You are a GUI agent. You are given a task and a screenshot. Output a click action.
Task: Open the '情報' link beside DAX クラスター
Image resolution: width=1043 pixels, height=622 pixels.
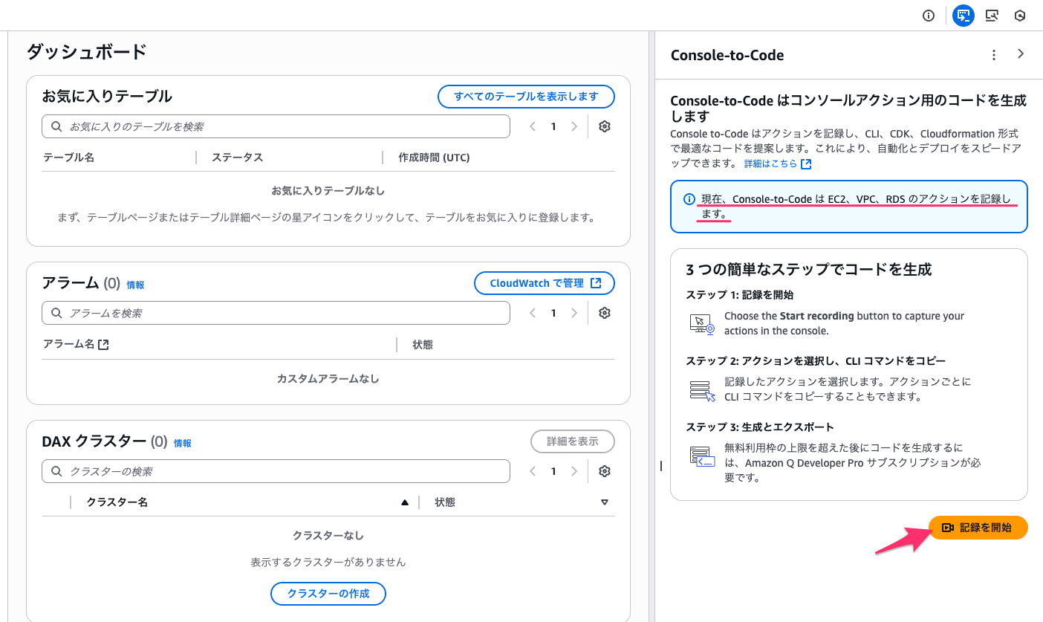(183, 443)
